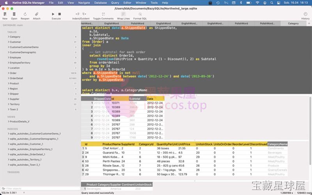Open the File menu
The height and width of the screenshot is (195, 312).
coord(51,3)
